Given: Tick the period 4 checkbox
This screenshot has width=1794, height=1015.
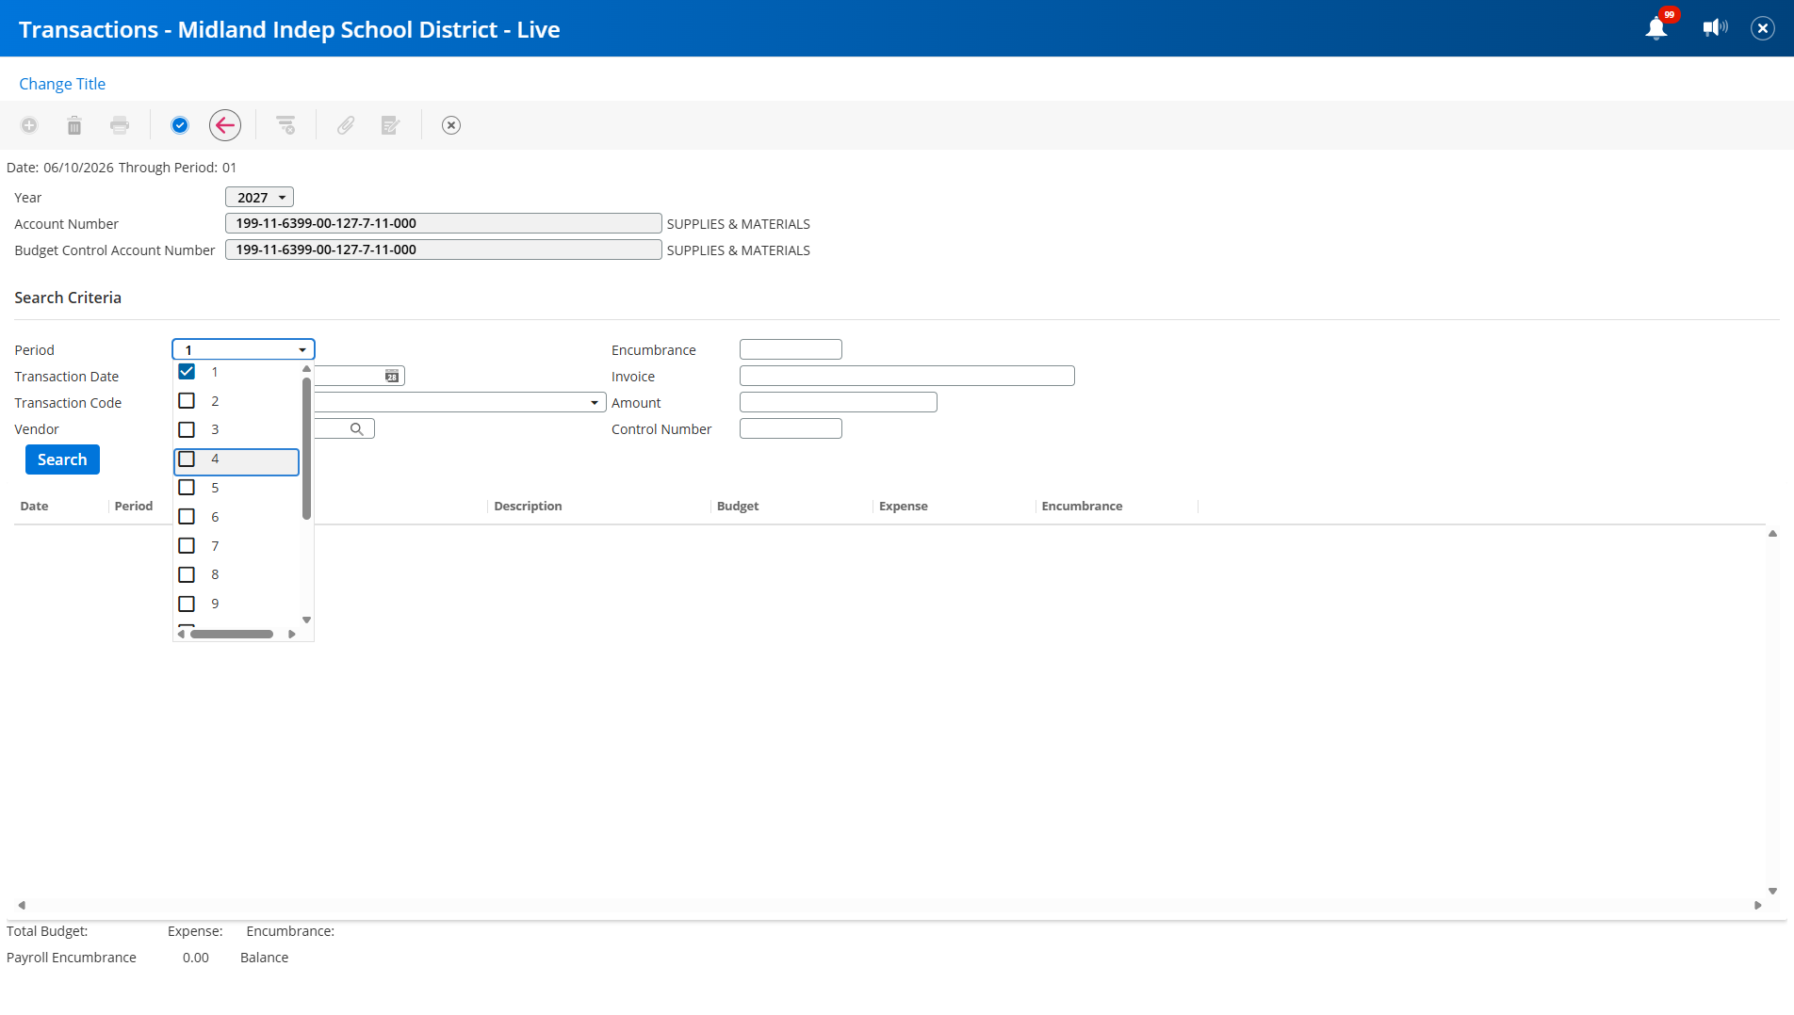Looking at the screenshot, I should [187, 459].
